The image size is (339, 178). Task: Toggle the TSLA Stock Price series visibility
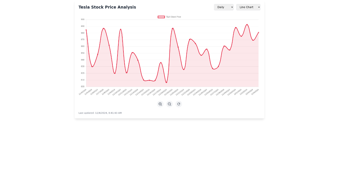(169, 17)
